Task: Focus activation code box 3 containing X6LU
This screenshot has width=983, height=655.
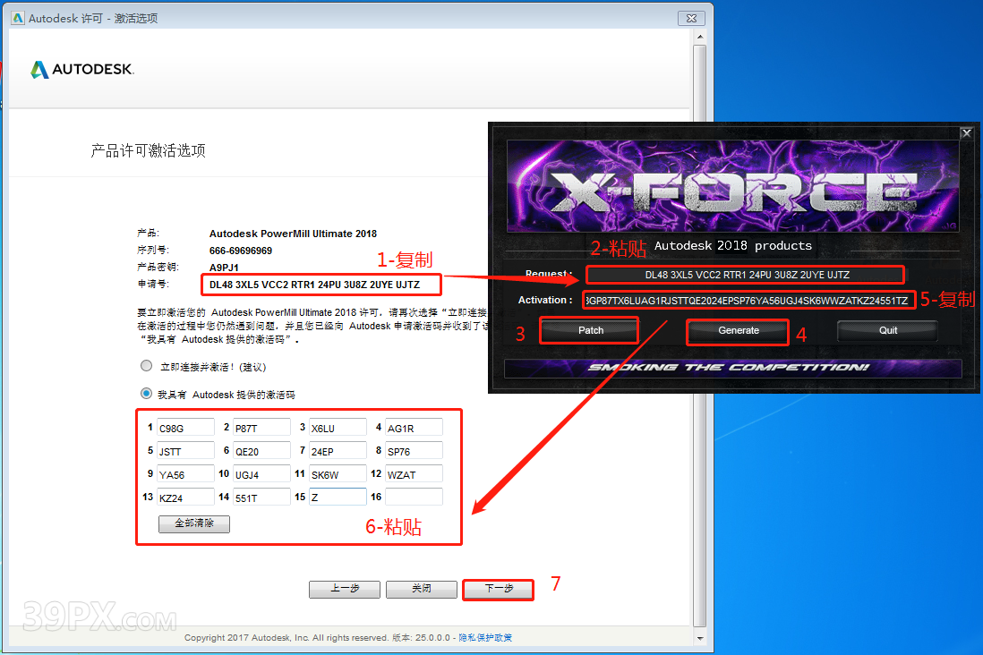Action: click(x=338, y=428)
